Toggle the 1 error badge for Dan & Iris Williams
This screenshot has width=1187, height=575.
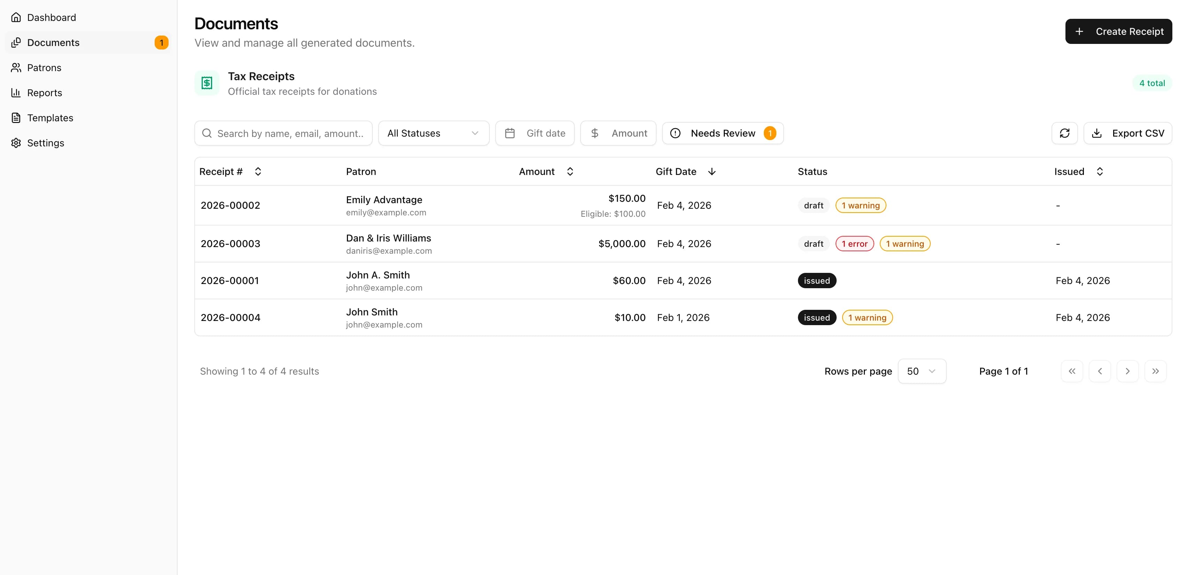pos(854,244)
